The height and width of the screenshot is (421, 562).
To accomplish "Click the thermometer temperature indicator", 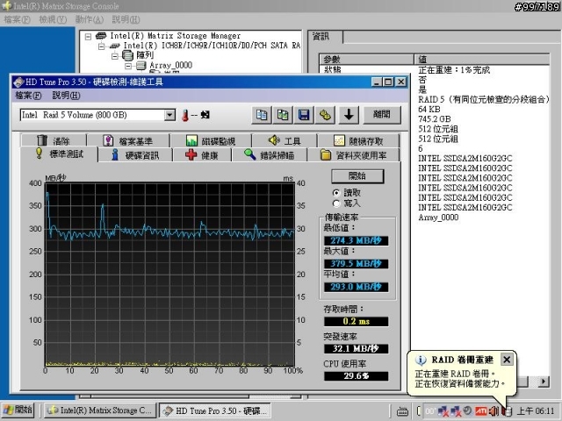I will coord(185,115).
